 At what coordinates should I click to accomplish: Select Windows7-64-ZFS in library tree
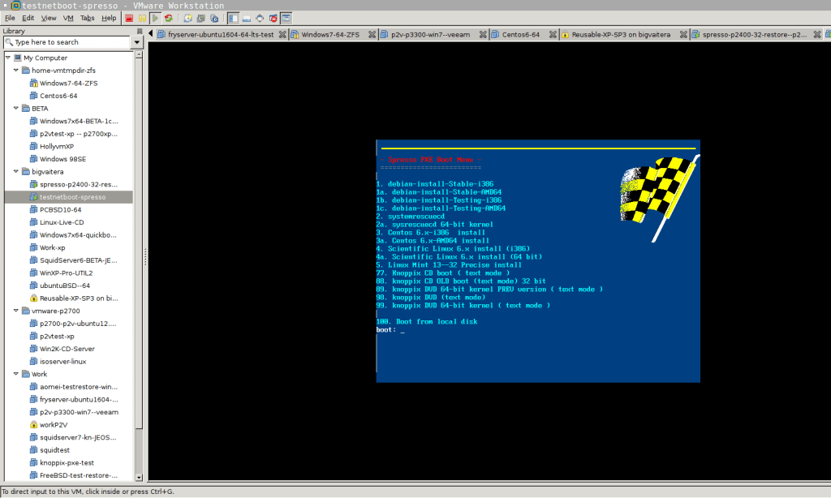tap(68, 84)
